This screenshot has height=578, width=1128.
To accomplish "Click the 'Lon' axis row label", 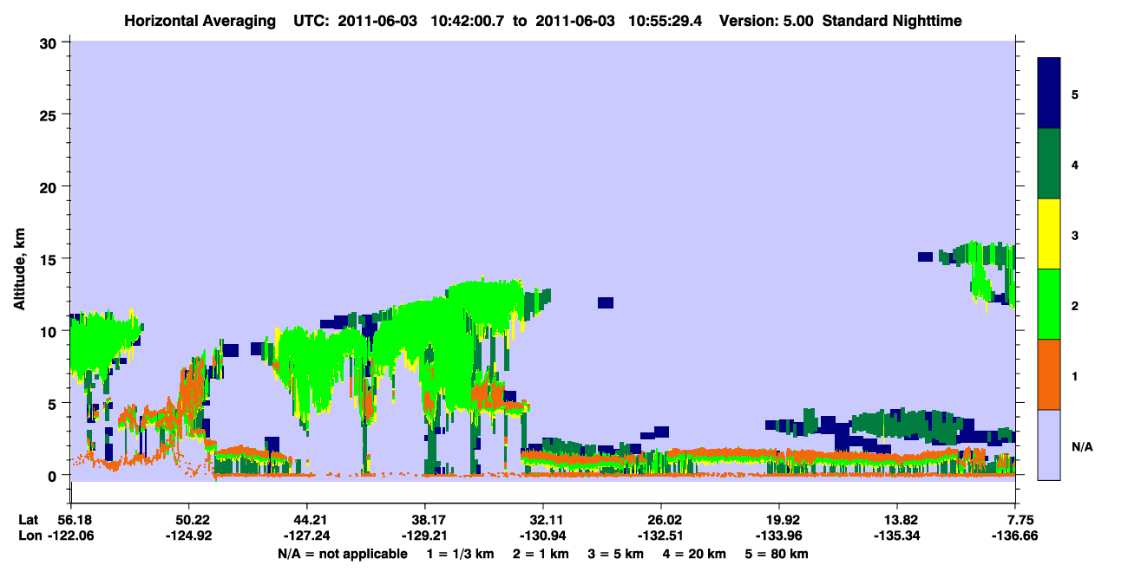I will point(29,536).
